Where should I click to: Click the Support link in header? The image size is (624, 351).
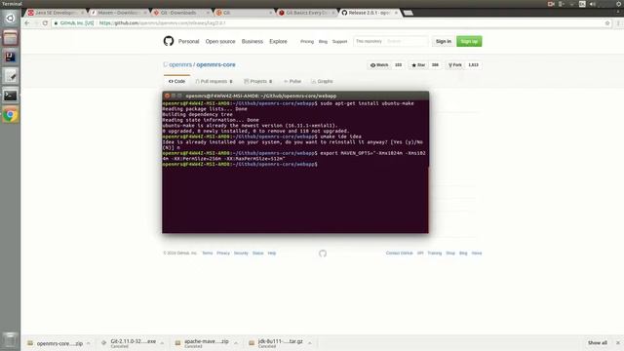pos(340,41)
